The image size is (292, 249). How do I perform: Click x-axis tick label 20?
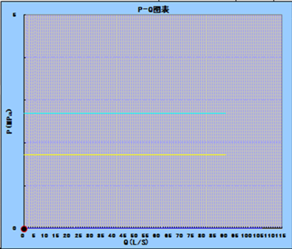(67, 236)
